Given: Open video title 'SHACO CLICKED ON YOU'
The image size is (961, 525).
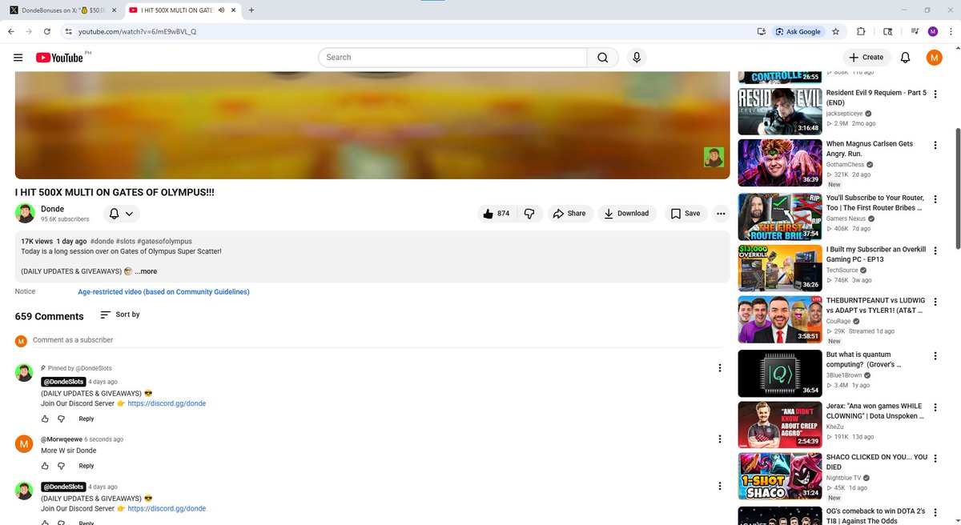Looking at the screenshot, I should (877, 462).
